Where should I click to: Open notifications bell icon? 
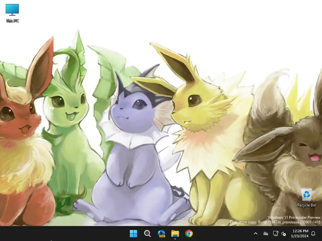click(x=314, y=233)
